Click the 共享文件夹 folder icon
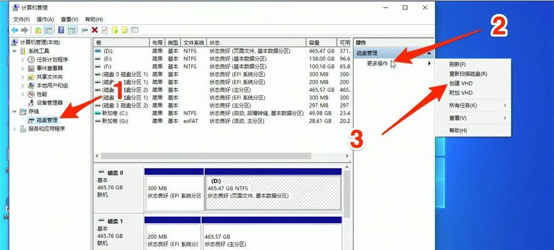This screenshot has width=554, height=250. (31, 77)
